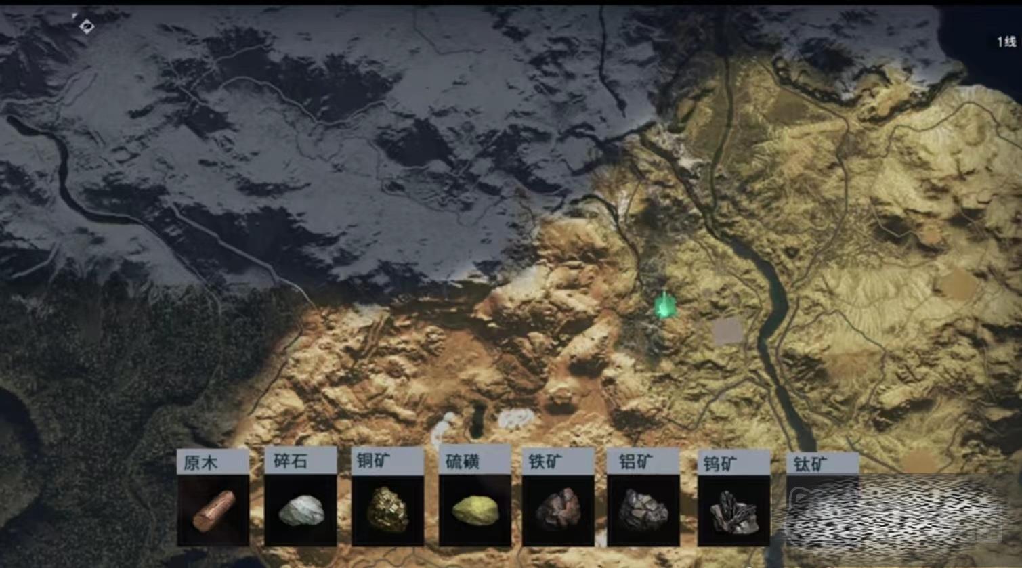Select the 硫磺 label tab
The height and width of the screenshot is (568, 1022).
[x=475, y=461]
